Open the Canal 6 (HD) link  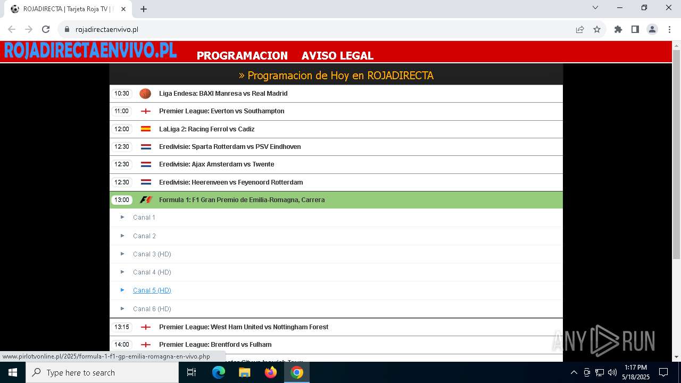coord(152,309)
